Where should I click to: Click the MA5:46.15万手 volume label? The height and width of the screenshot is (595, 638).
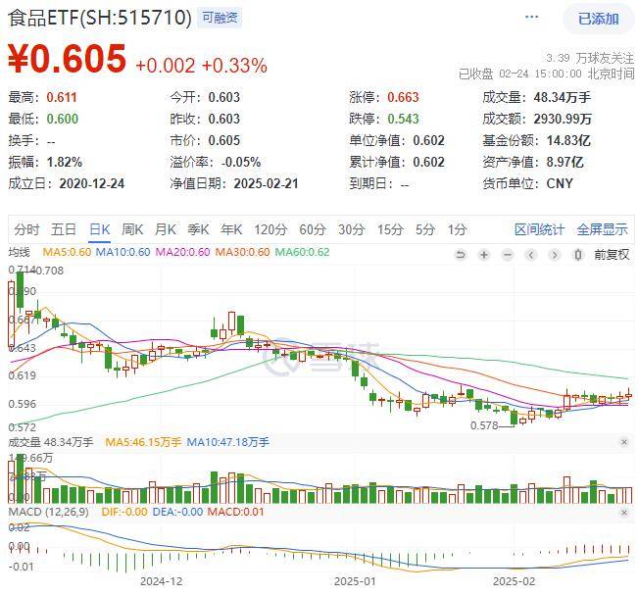pyautogui.click(x=143, y=442)
